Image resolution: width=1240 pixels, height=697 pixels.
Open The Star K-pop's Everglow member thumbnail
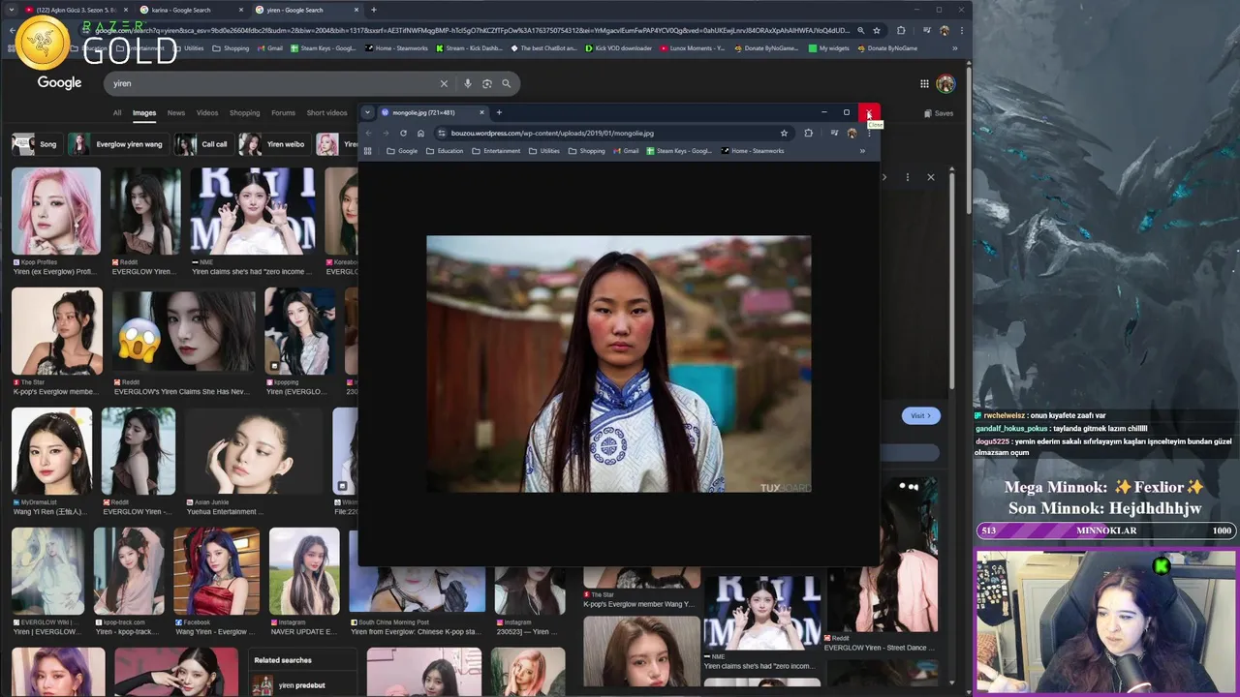click(56, 331)
